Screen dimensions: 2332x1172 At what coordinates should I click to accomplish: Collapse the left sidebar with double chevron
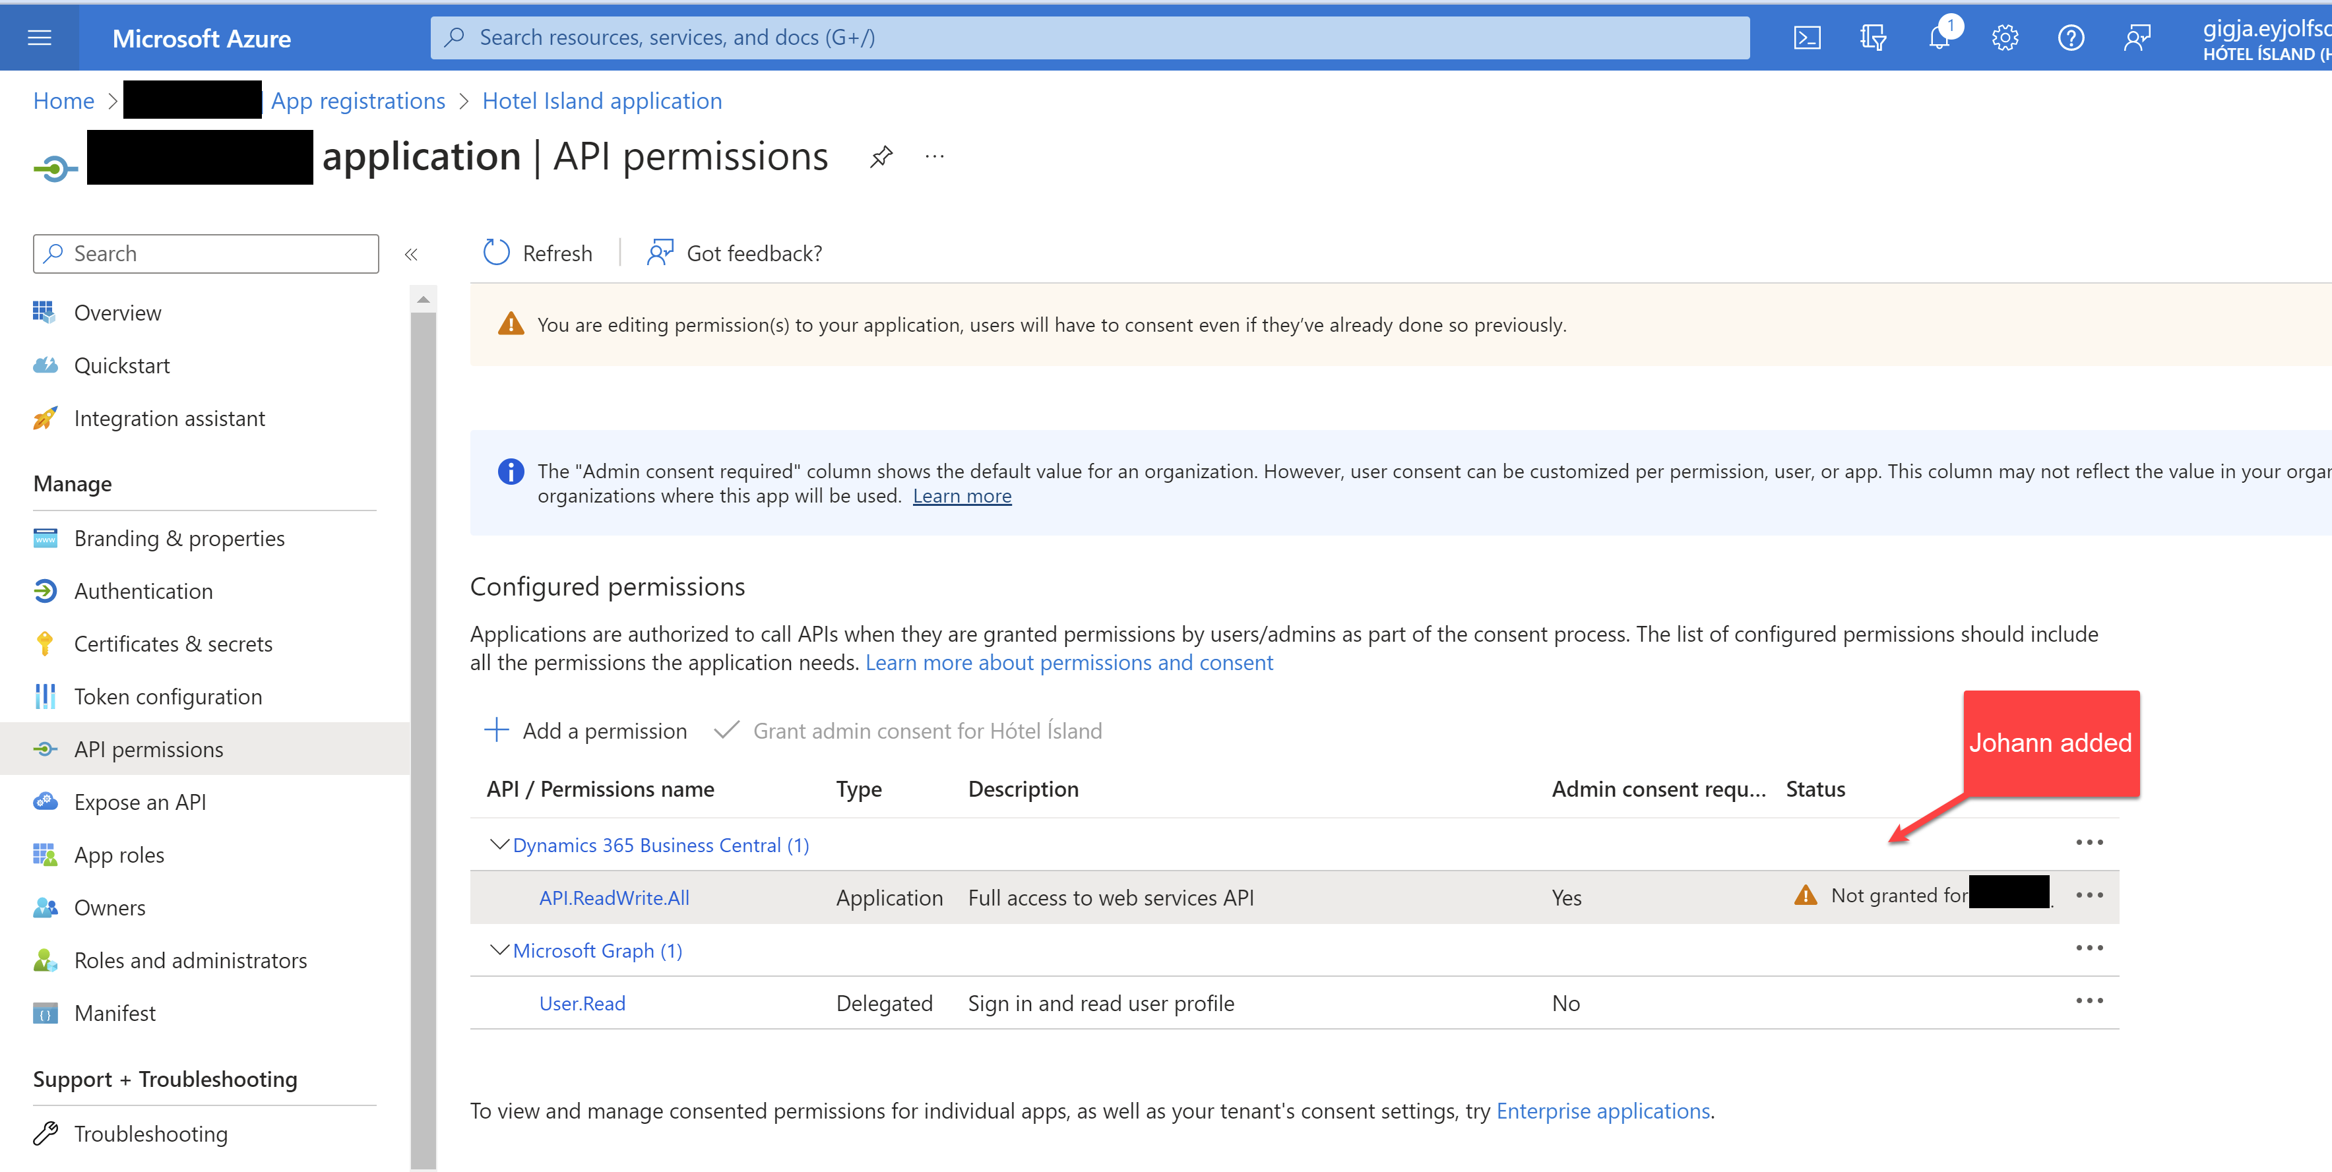(x=411, y=255)
